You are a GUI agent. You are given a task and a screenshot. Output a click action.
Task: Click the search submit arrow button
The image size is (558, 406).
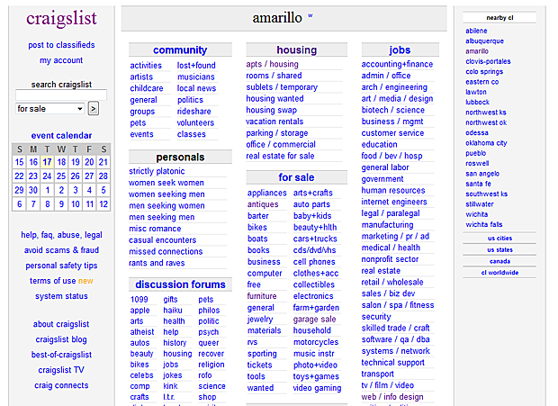coord(94,109)
